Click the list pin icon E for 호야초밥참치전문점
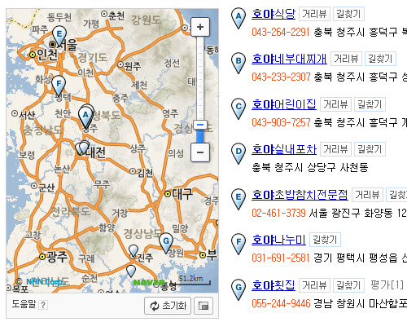407x322 pixels. (x=239, y=199)
